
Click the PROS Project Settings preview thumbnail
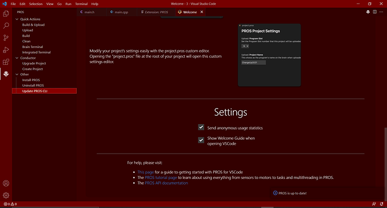(269, 55)
